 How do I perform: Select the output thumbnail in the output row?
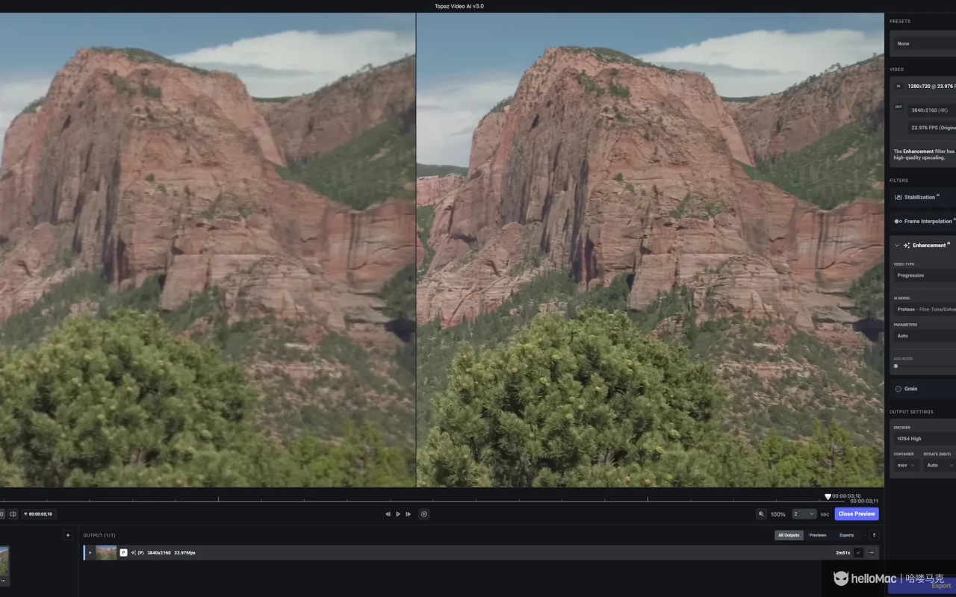click(x=106, y=553)
